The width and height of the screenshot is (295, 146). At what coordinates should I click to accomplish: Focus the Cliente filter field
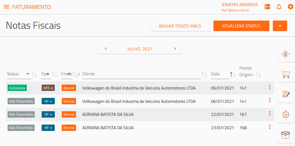142,74
